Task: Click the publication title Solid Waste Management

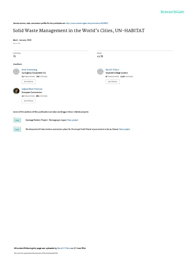Action: [79, 31]
